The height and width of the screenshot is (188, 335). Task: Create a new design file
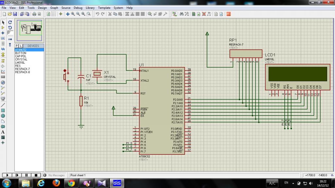tap(4, 14)
